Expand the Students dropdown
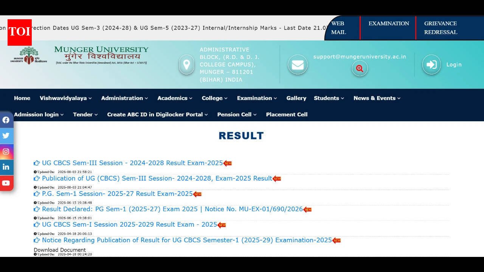This screenshot has width=484, height=272. pos(329,98)
